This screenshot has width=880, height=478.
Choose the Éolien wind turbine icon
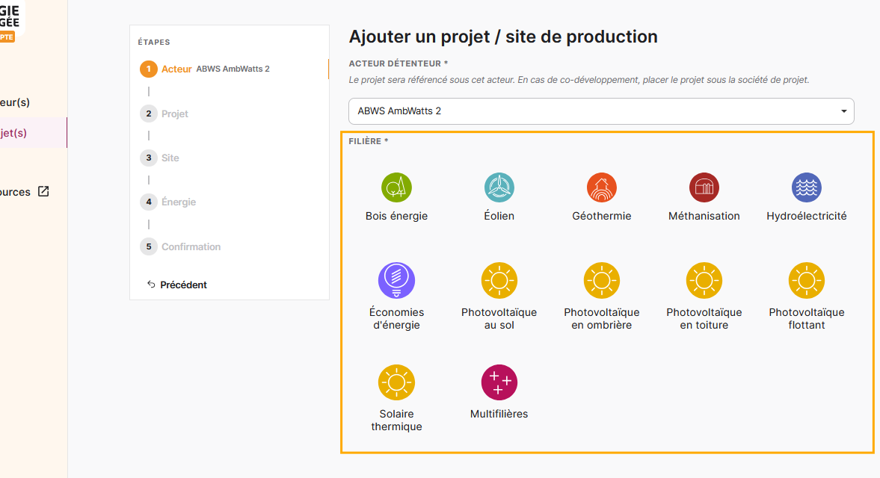click(x=499, y=187)
